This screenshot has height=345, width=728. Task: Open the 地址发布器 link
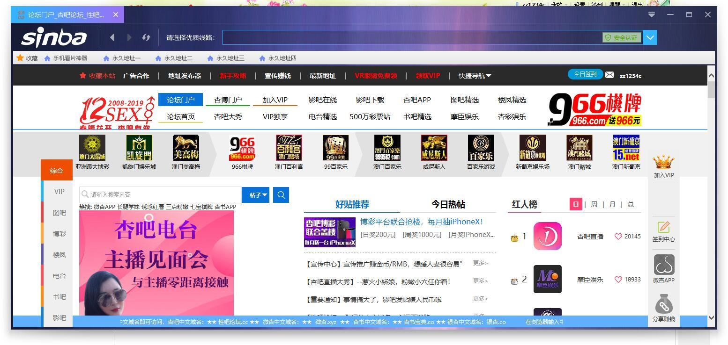185,76
